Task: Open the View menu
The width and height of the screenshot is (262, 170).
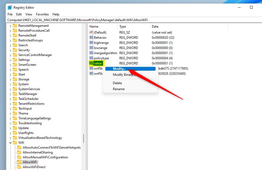Action: tap(29, 14)
